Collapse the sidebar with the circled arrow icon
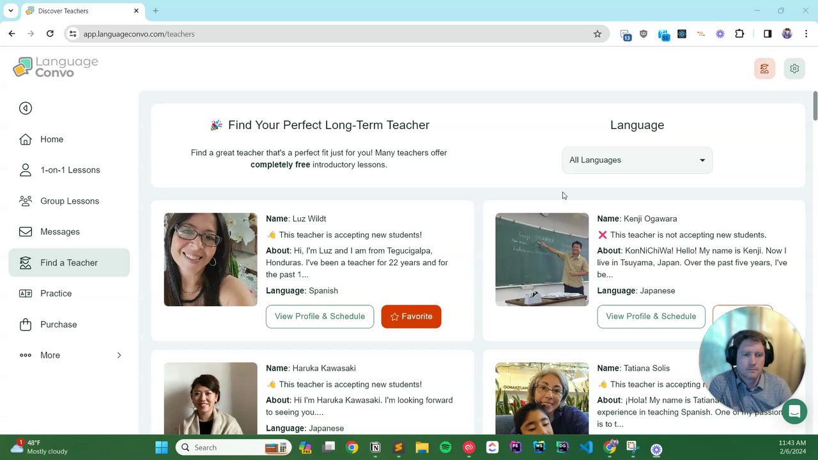 (x=26, y=108)
